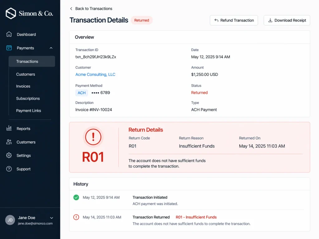The image size is (319, 239).
Task: Click the Payments card icon in sidebar
Action: click(x=9, y=48)
